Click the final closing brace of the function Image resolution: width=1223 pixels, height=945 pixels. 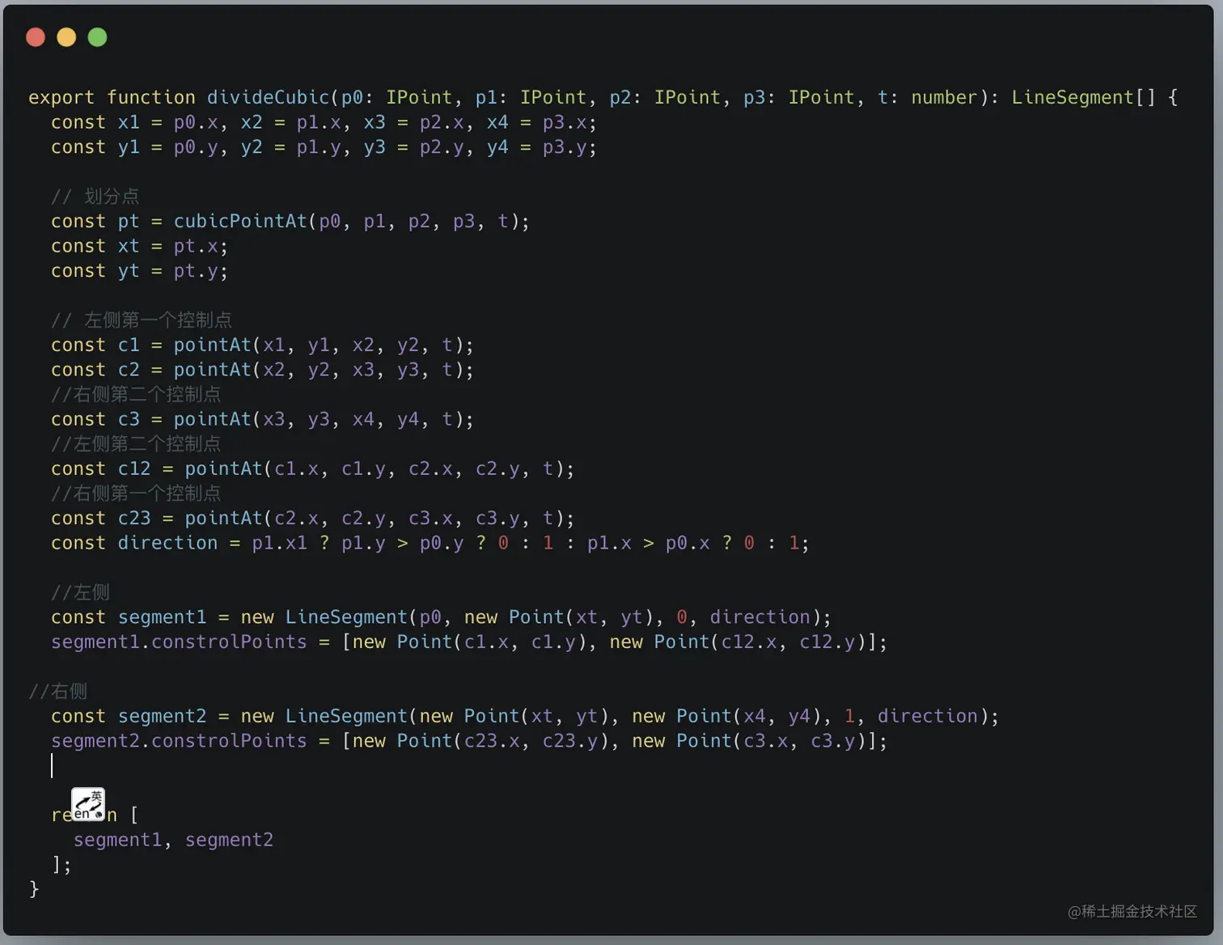pos(34,889)
